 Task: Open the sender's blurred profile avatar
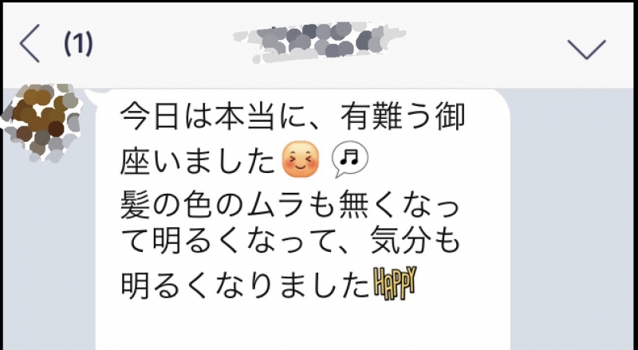[42, 122]
